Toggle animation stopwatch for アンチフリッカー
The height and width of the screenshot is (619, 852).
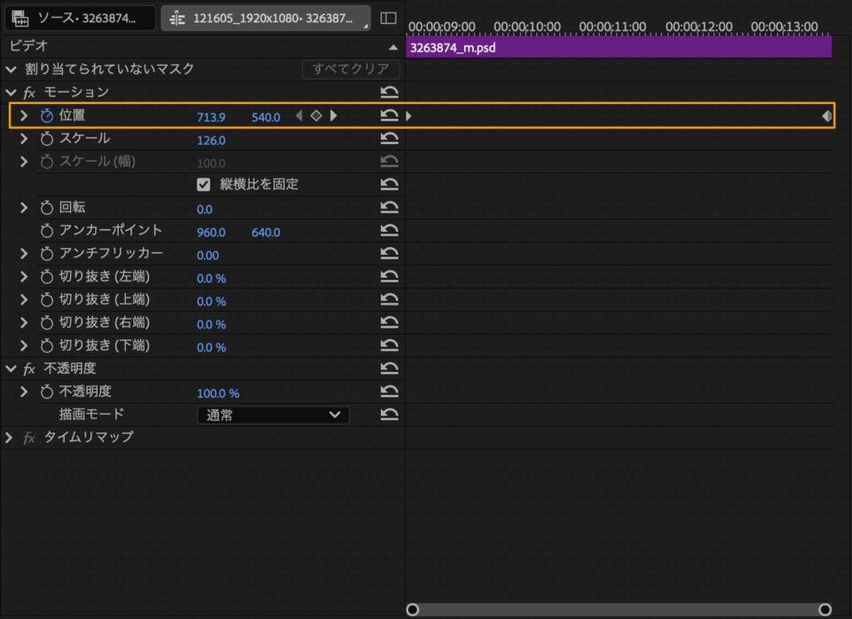pyautogui.click(x=47, y=253)
